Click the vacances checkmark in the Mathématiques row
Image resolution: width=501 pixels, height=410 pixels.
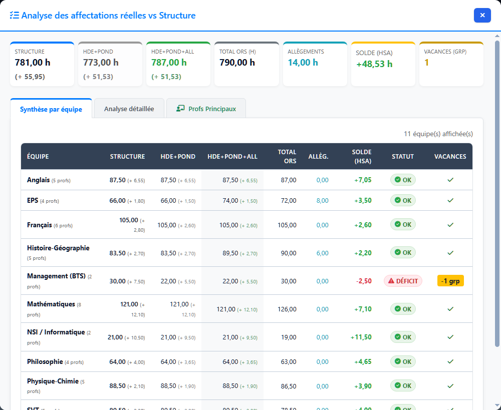click(450, 309)
